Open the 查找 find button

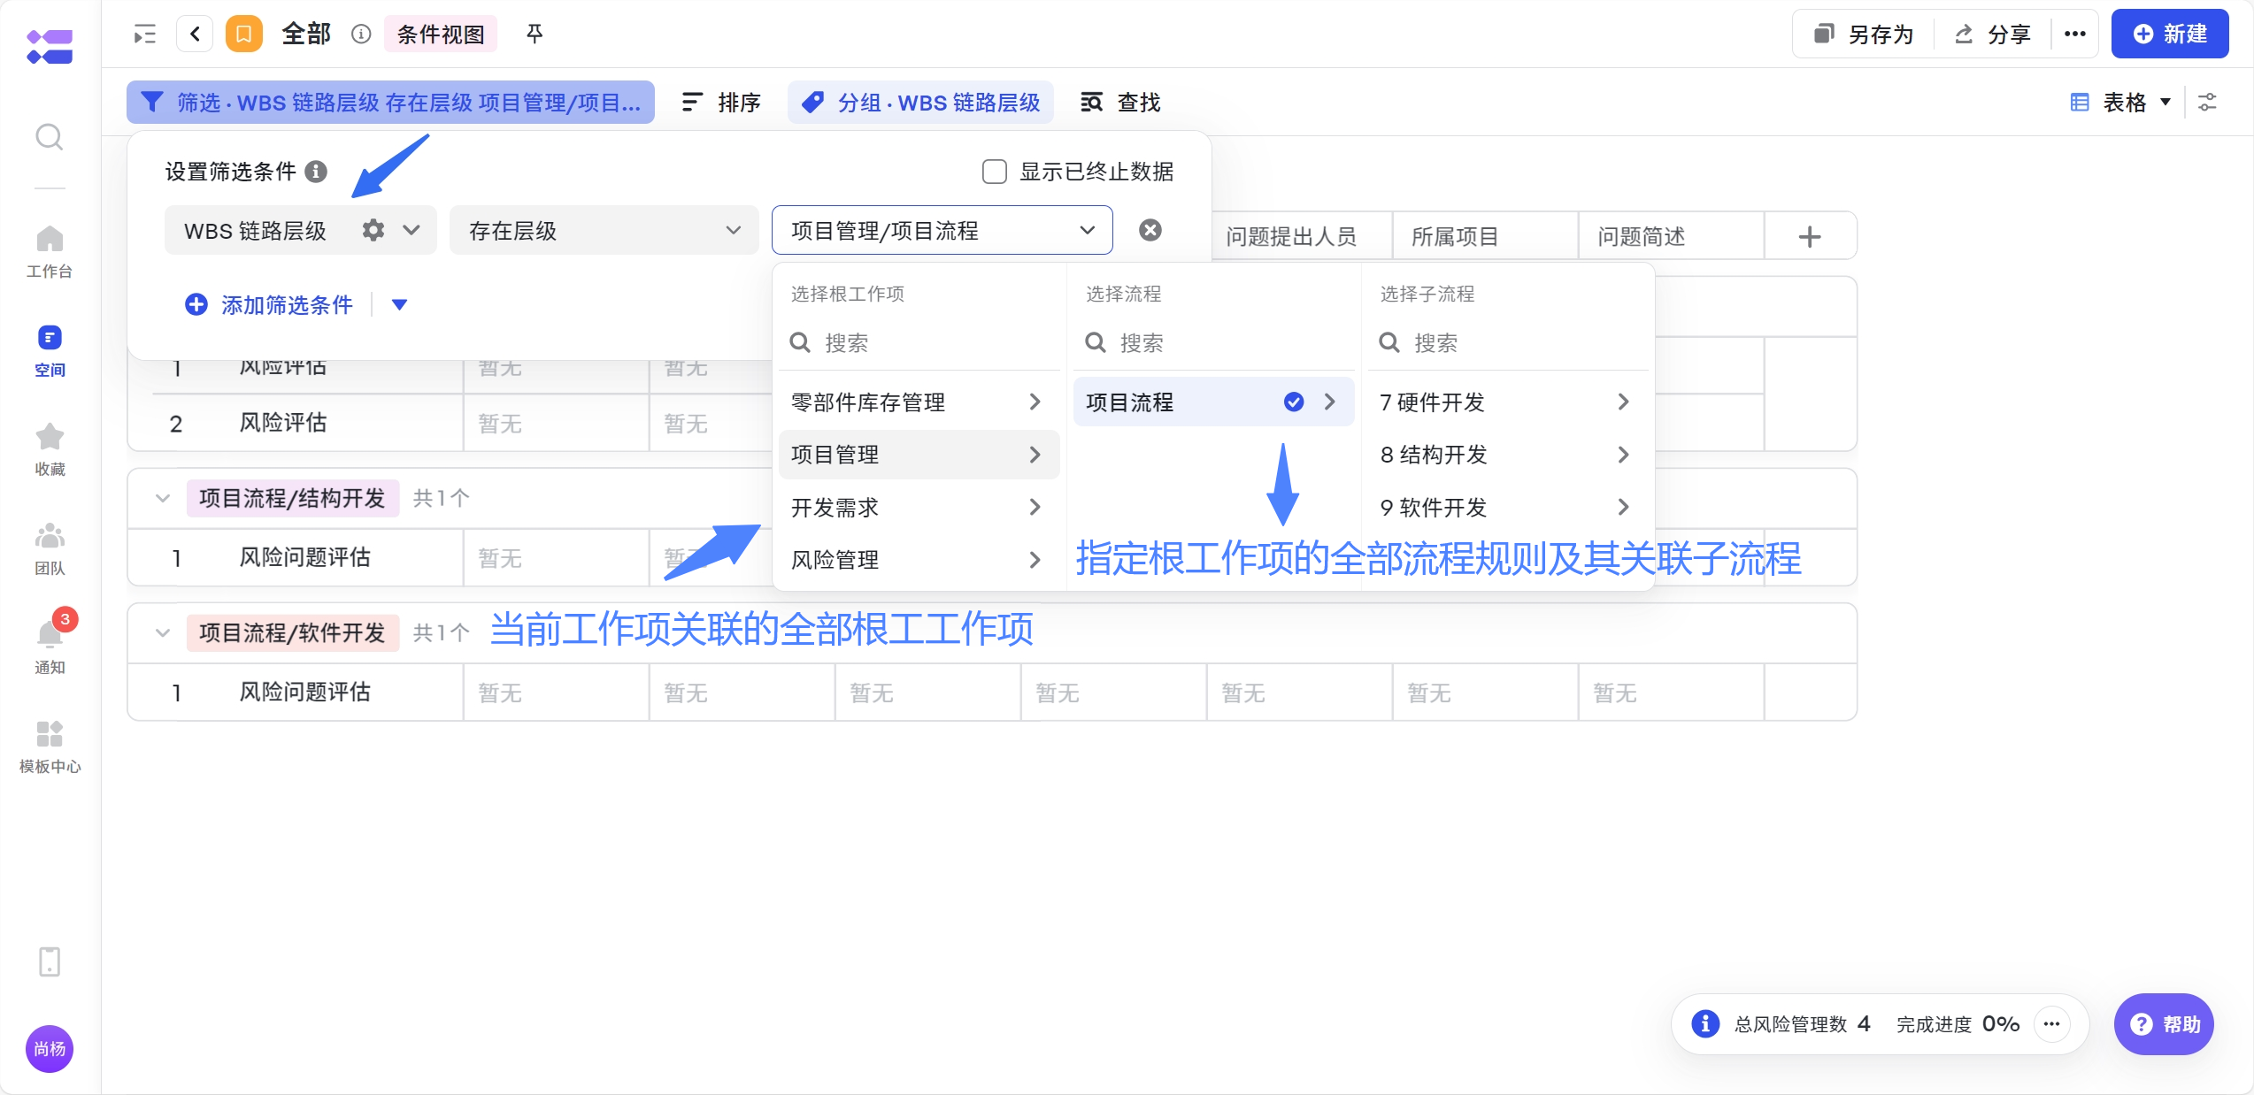coord(1120,103)
